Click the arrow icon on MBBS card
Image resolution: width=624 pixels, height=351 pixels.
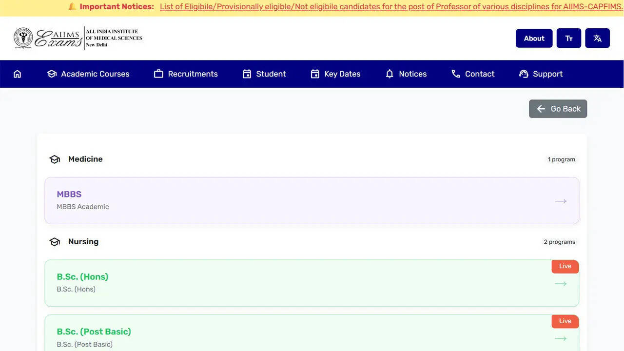561,201
